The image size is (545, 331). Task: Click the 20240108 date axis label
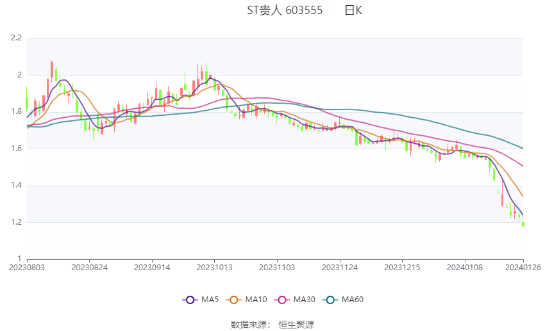(x=465, y=268)
